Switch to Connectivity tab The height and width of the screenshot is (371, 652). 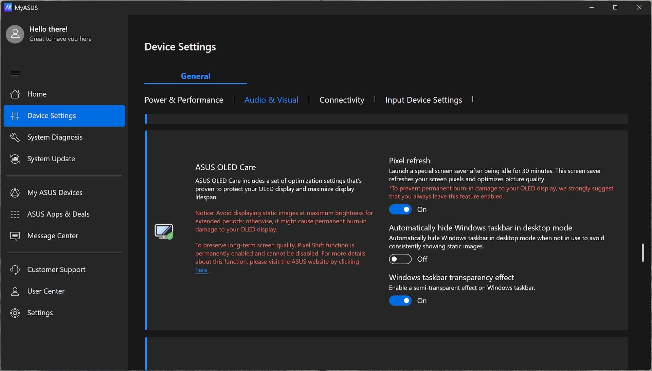click(x=342, y=99)
